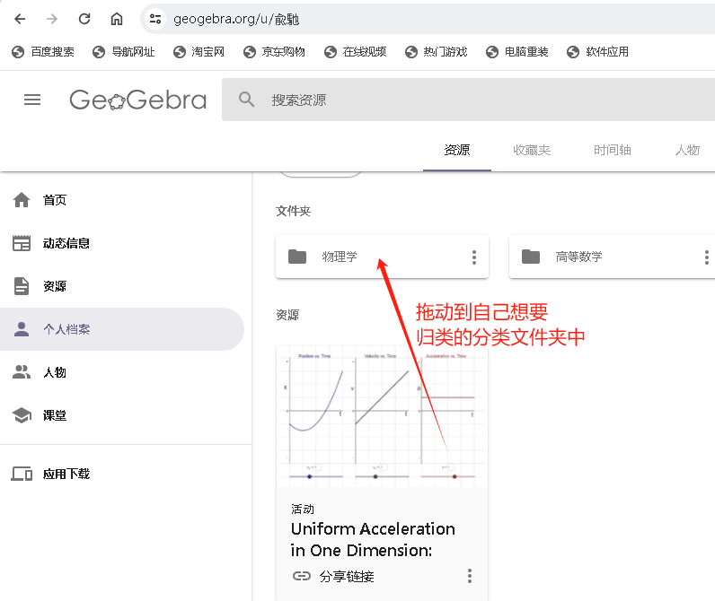The width and height of the screenshot is (715, 601).
Task: Click 分享链接 on the activity card
Action: coord(347,577)
